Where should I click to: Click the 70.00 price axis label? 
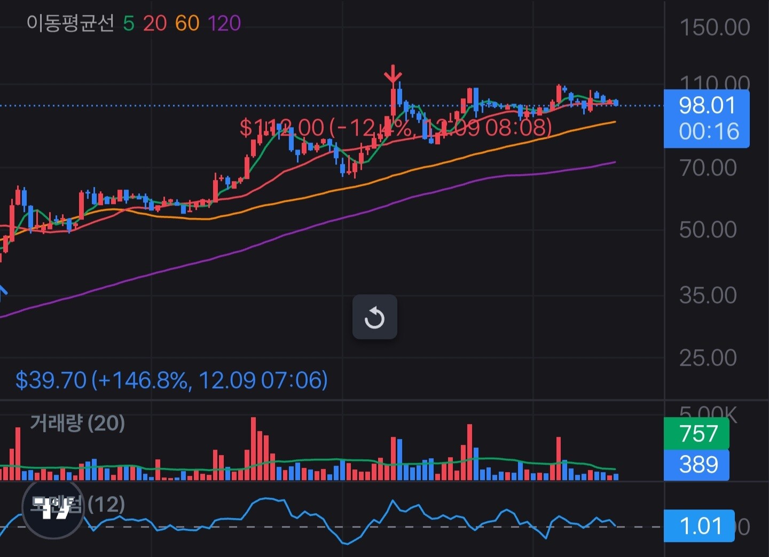click(x=708, y=168)
